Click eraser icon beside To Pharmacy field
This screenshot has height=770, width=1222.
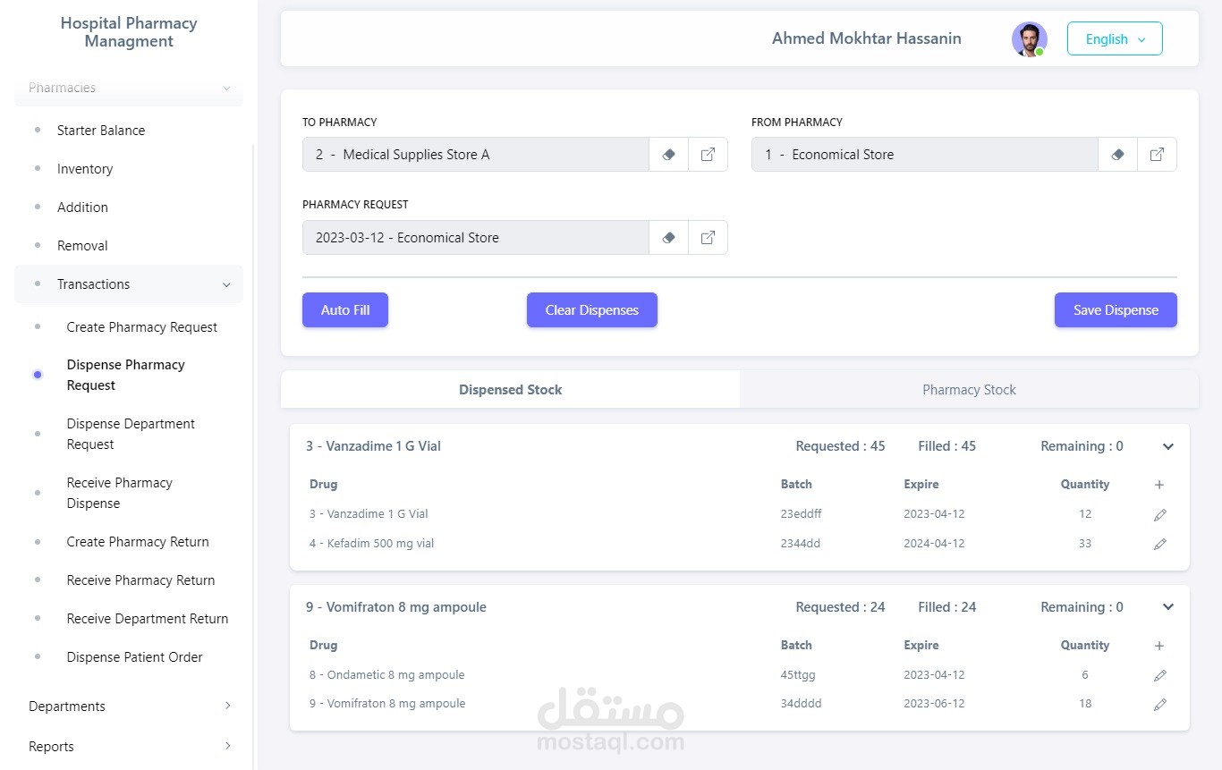668,155
